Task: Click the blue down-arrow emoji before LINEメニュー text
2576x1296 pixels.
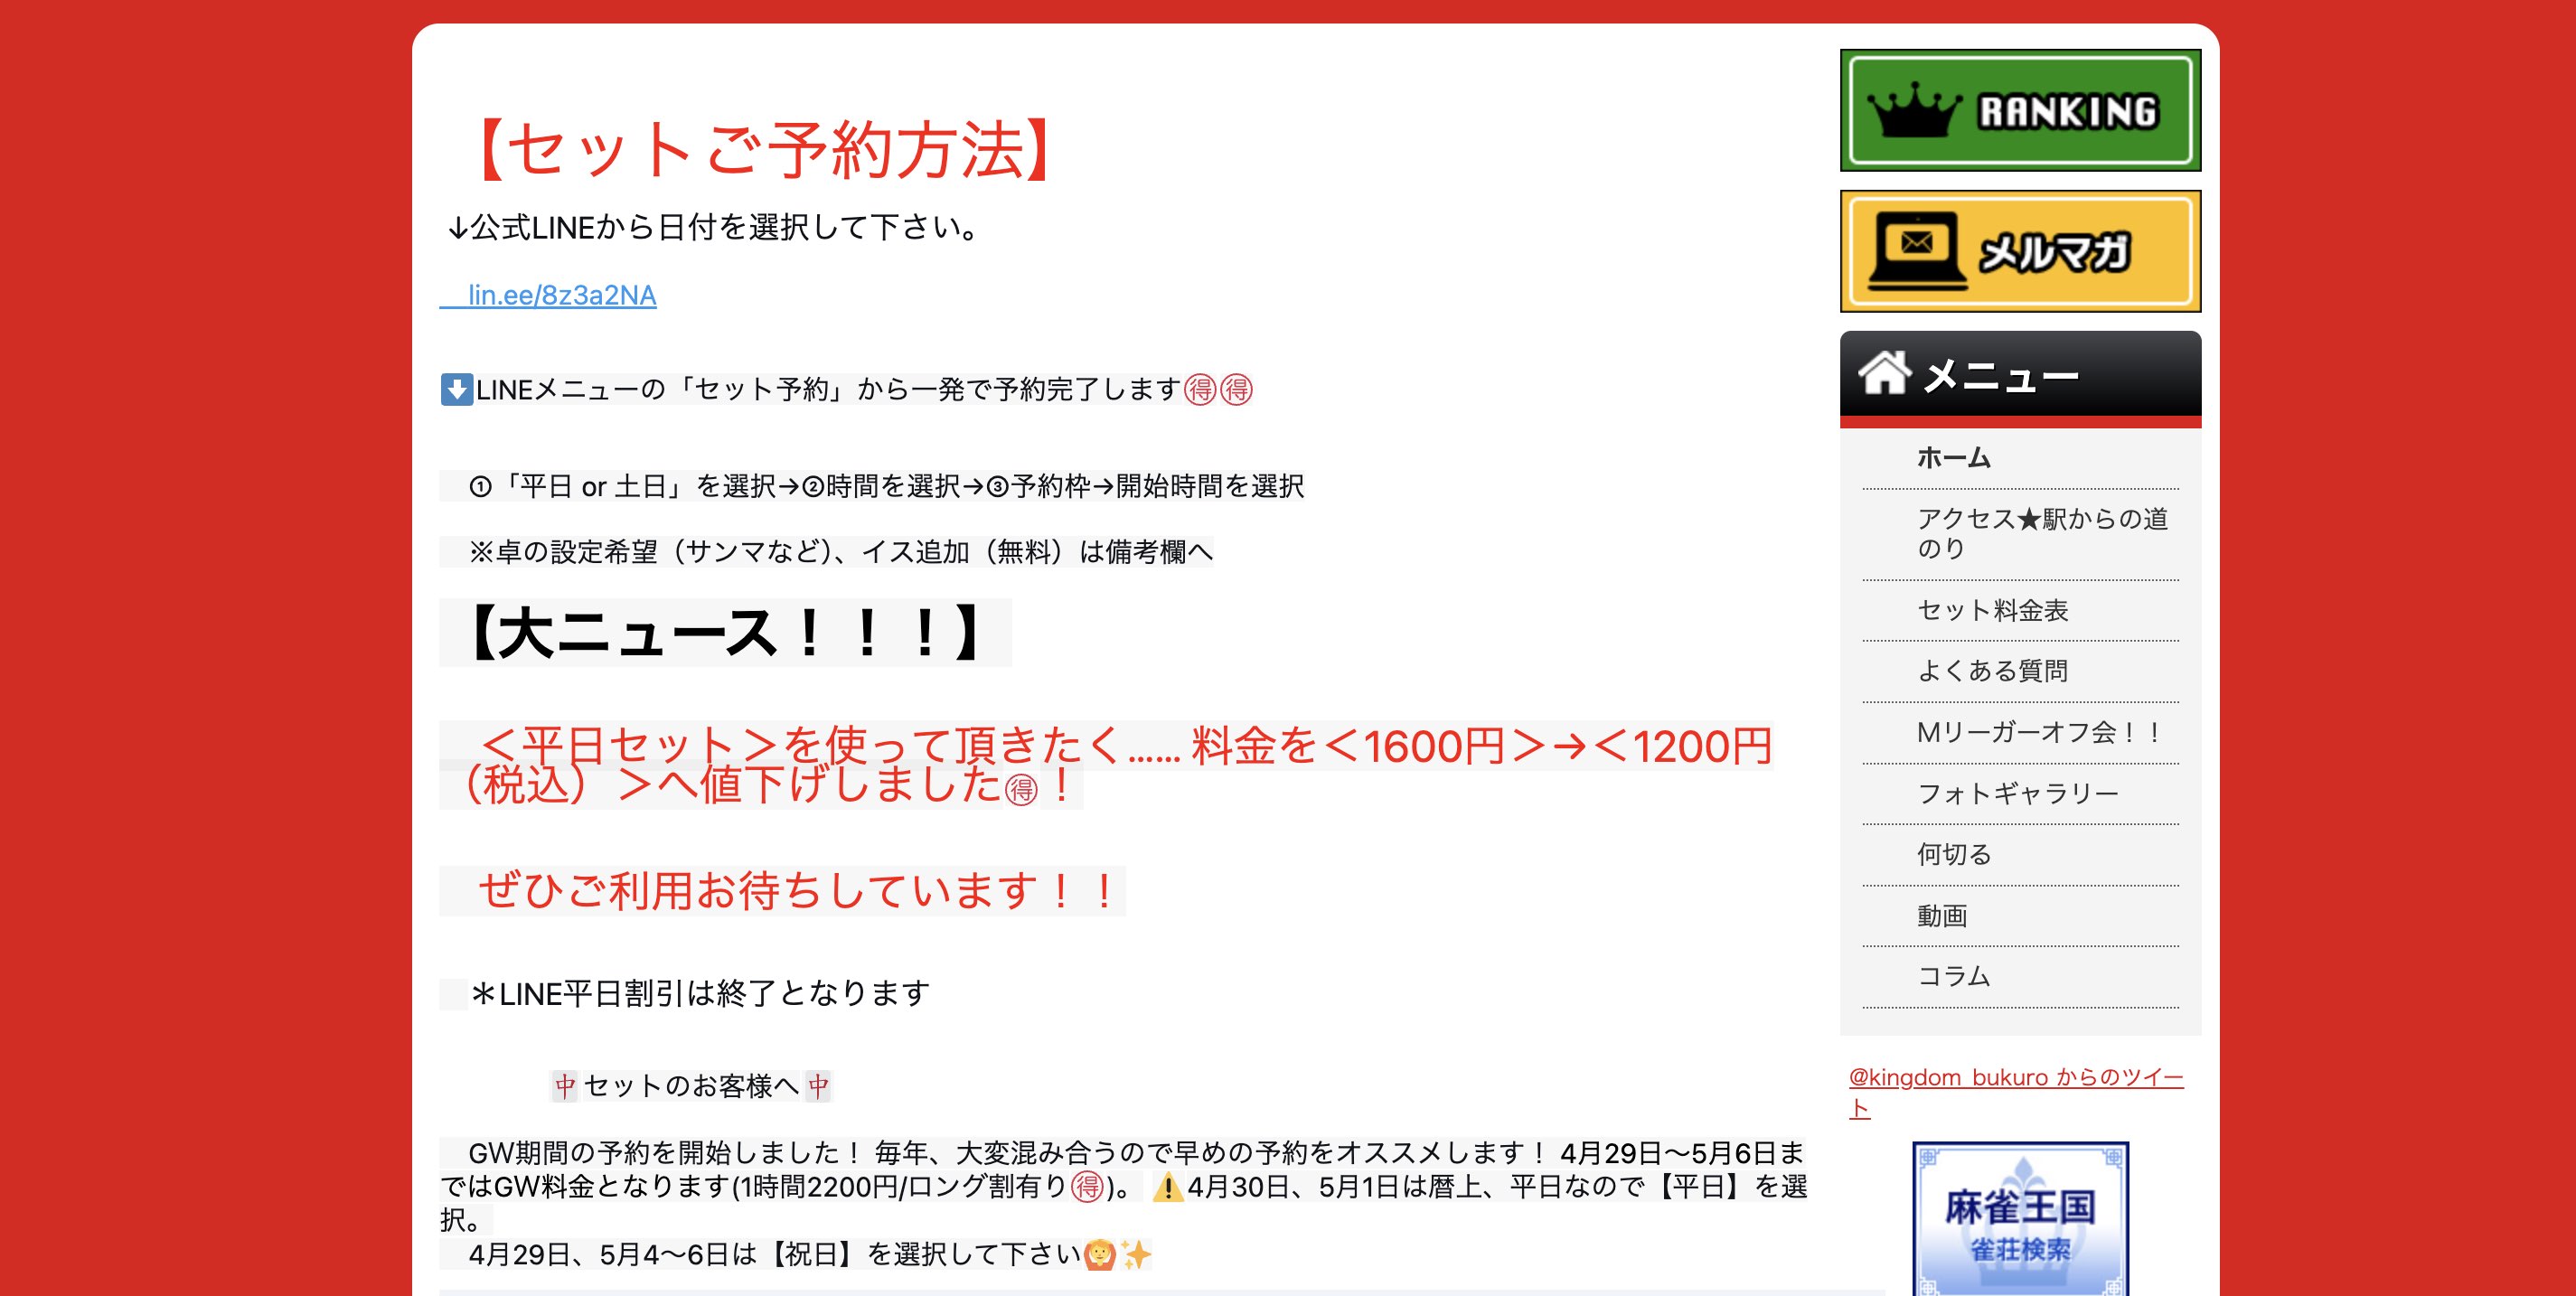Action: [456, 390]
